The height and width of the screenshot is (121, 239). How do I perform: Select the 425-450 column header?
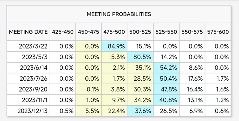(x=63, y=32)
